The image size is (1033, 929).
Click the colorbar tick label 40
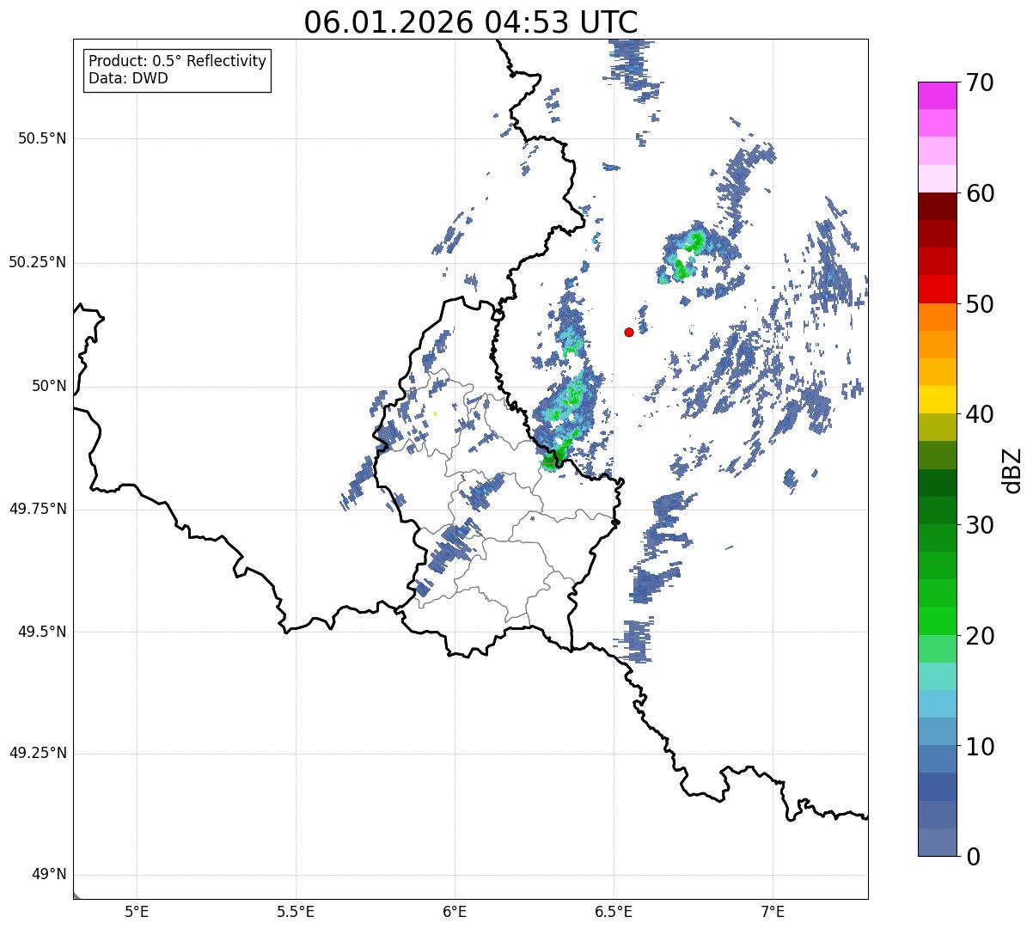[980, 414]
